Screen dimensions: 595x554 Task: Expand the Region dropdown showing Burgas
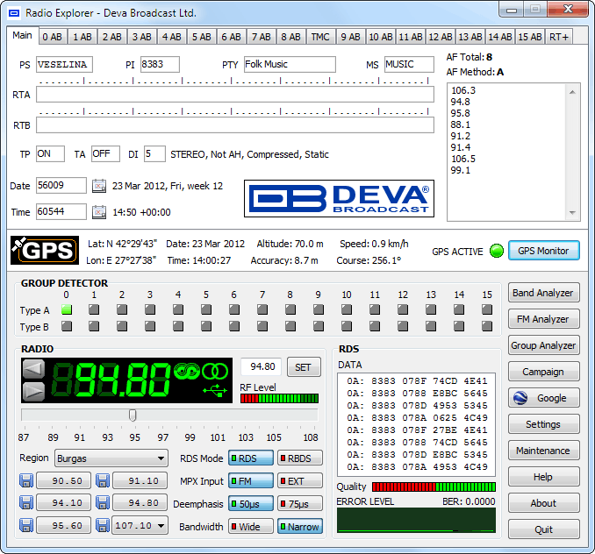pyautogui.click(x=161, y=458)
